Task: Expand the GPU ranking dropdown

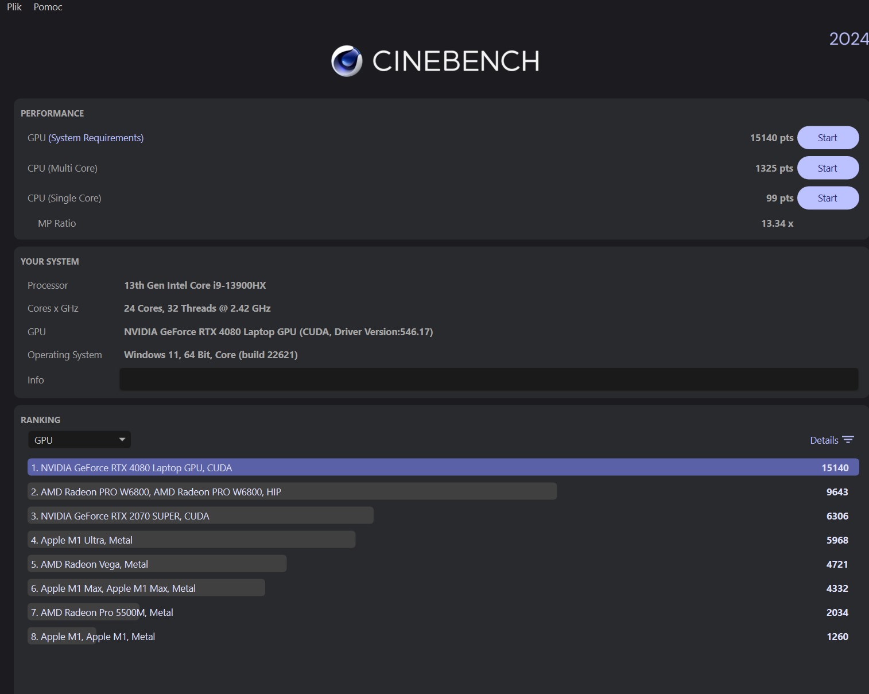Action: click(79, 440)
